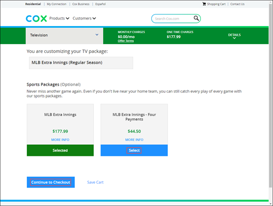Open the Customers dropdown menu
The width and height of the screenshot is (273, 206).
click(x=84, y=19)
